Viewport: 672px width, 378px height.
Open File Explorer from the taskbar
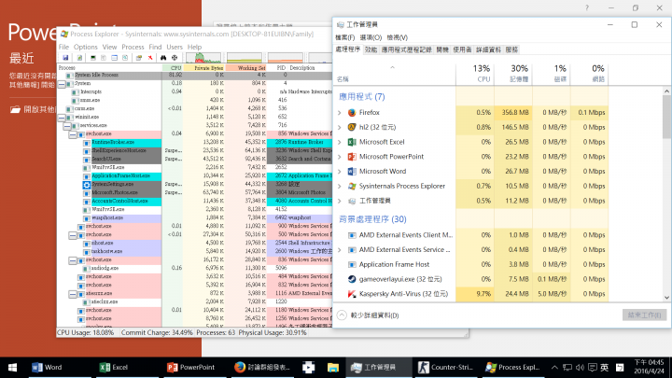pyautogui.click(x=333, y=368)
